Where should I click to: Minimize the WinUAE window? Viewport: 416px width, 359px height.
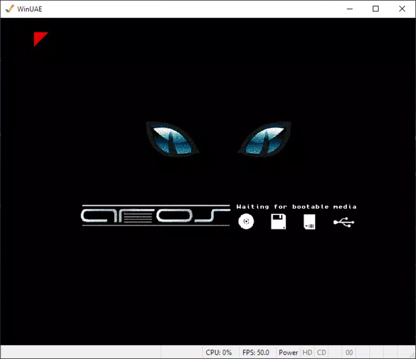click(x=350, y=9)
